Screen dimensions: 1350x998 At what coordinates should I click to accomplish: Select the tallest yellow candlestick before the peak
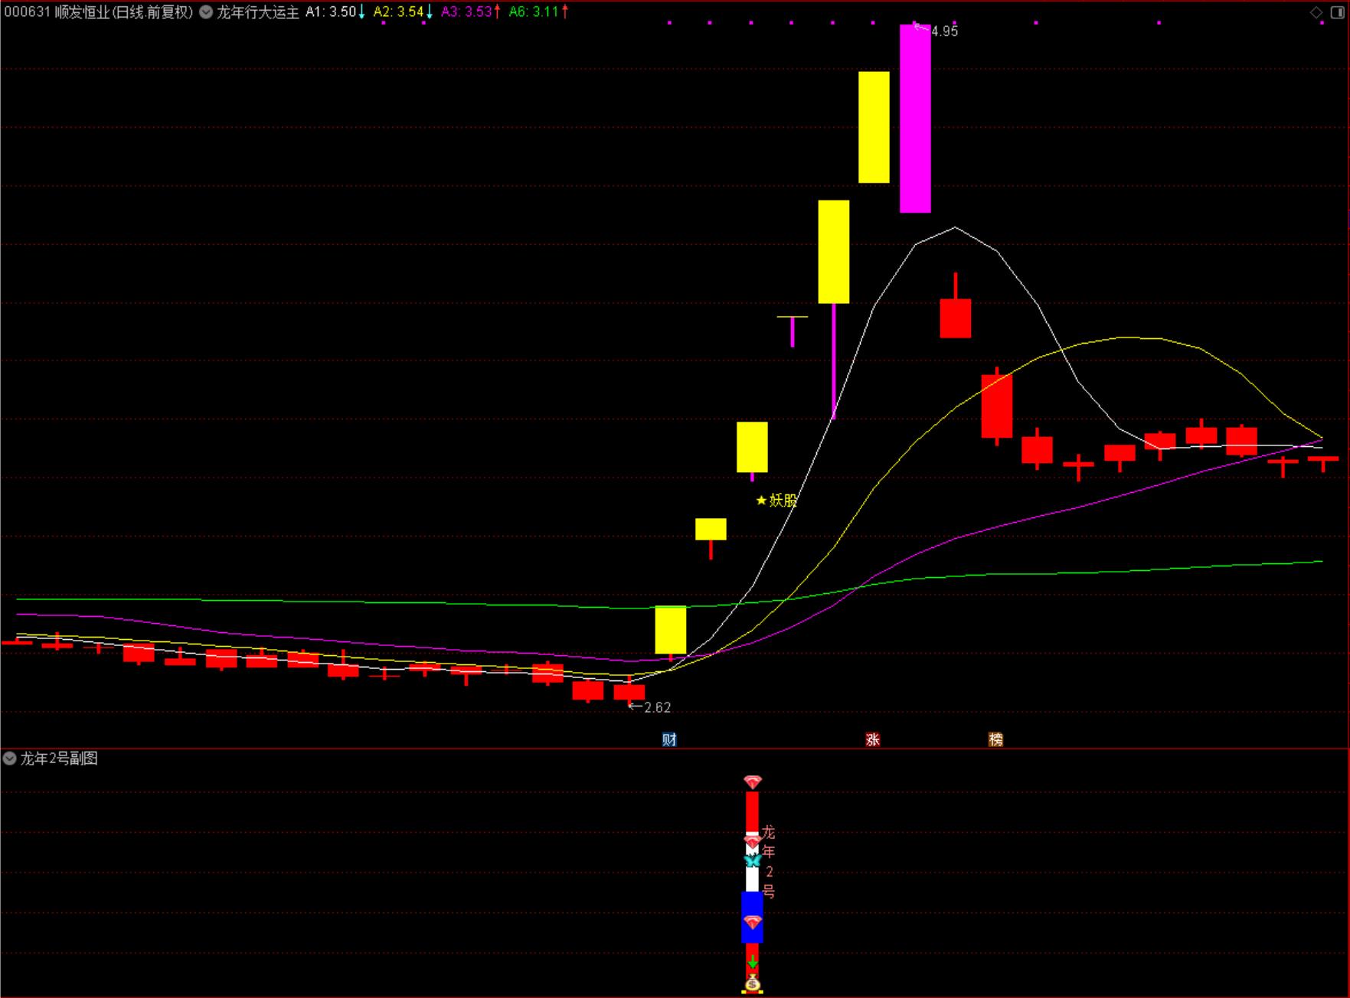(x=874, y=127)
